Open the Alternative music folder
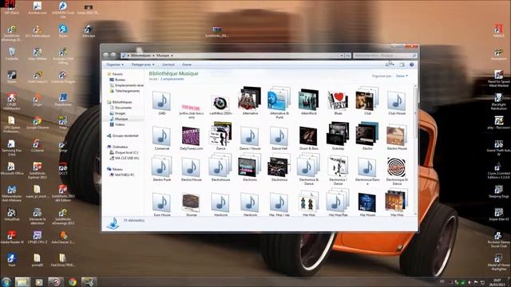The image size is (511, 287). click(250, 100)
